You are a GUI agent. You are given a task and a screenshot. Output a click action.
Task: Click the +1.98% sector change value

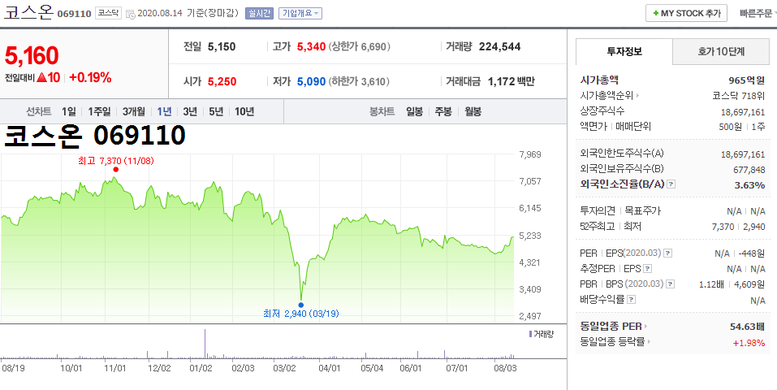pos(749,342)
